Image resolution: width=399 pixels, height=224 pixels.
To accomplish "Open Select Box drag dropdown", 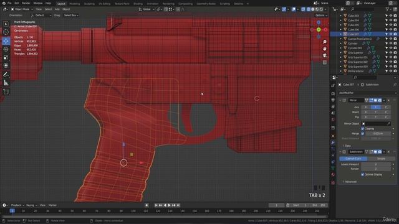I will coord(70,15).
